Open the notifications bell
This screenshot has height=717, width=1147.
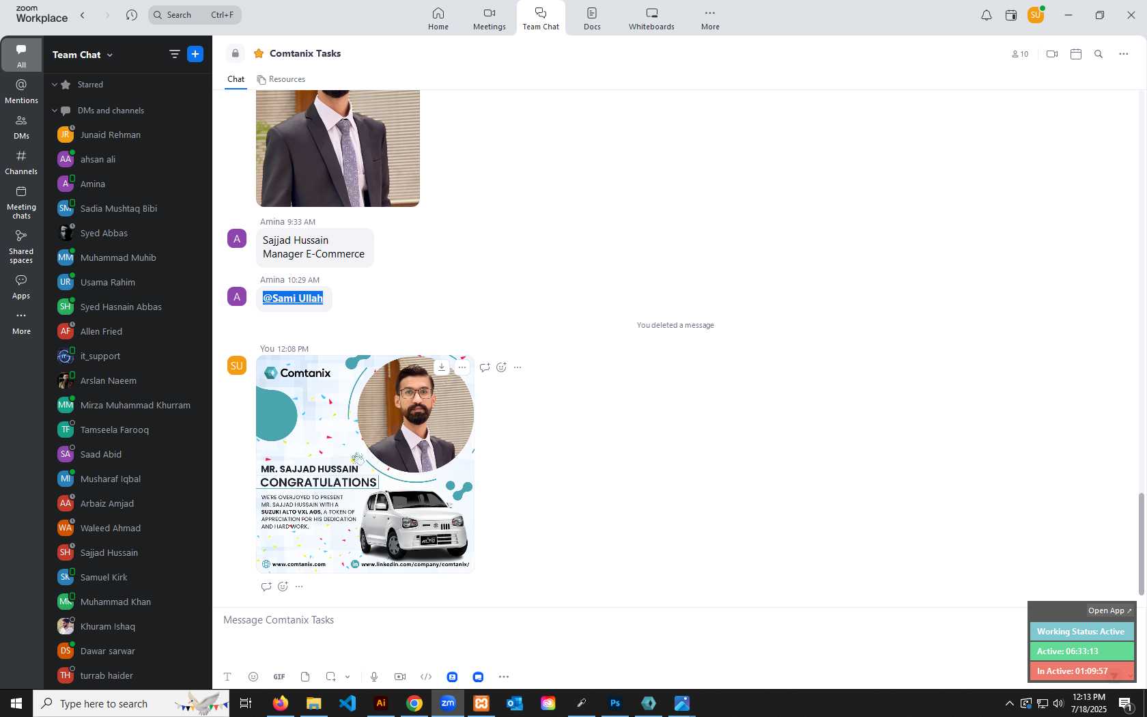tap(987, 15)
